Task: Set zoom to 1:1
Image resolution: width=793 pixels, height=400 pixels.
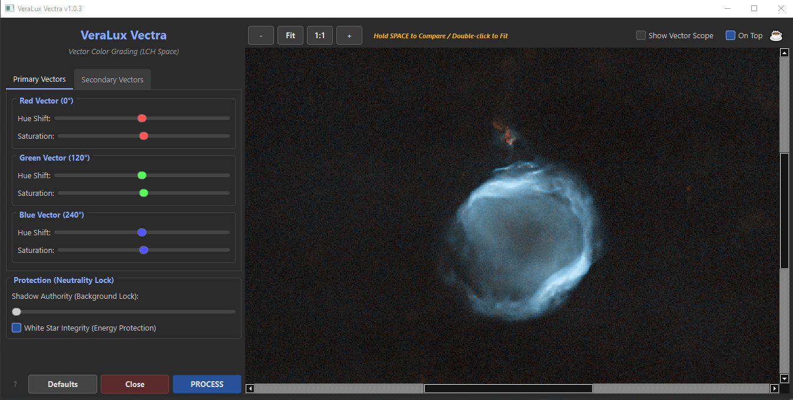Action: (x=320, y=35)
